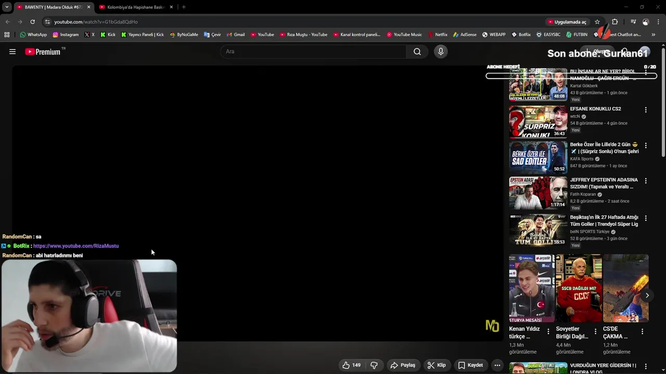Image resolution: width=666 pixels, height=374 pixels.
Task: Open YouTube Music bookmark
Action: [x=404, y=35]
